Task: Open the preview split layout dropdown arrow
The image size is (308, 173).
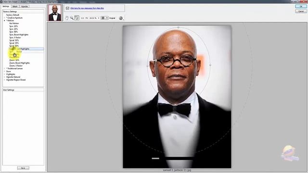Action: click(107, 18)
